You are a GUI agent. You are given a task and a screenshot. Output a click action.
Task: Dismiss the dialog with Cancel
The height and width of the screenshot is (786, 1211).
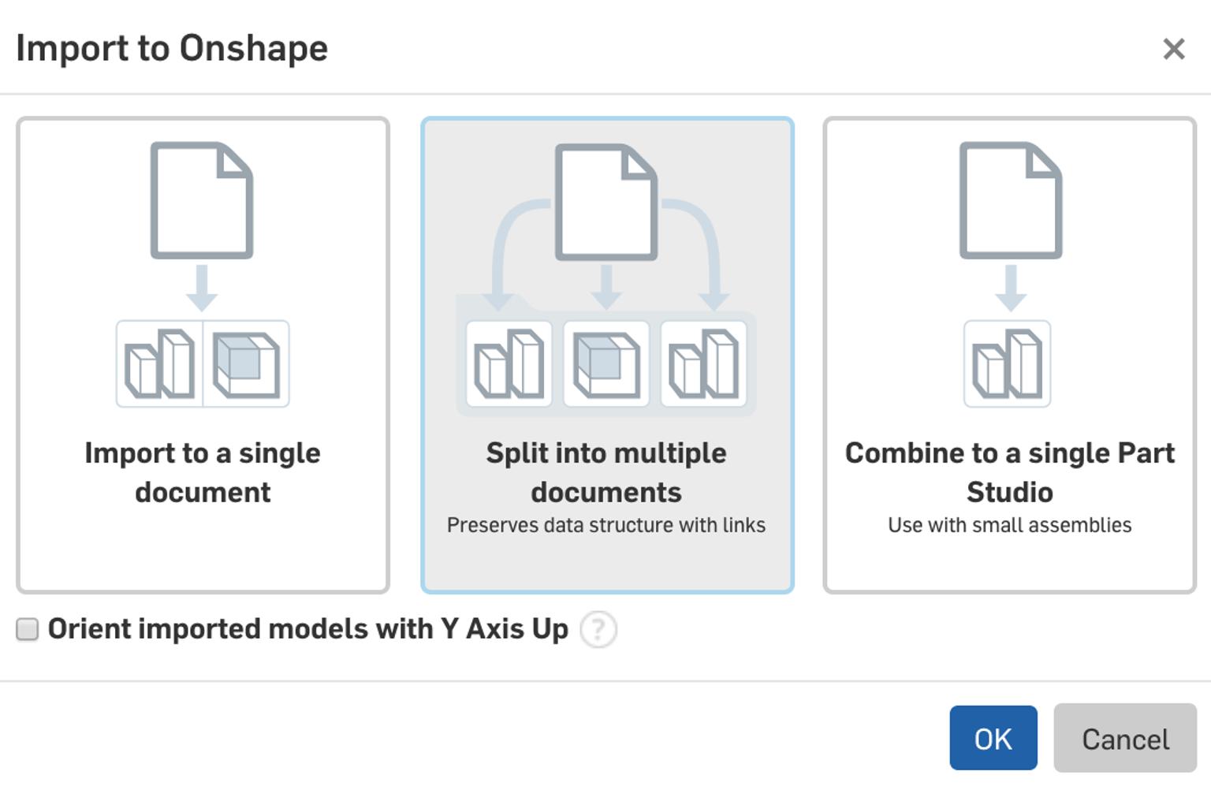point(1124,739)
